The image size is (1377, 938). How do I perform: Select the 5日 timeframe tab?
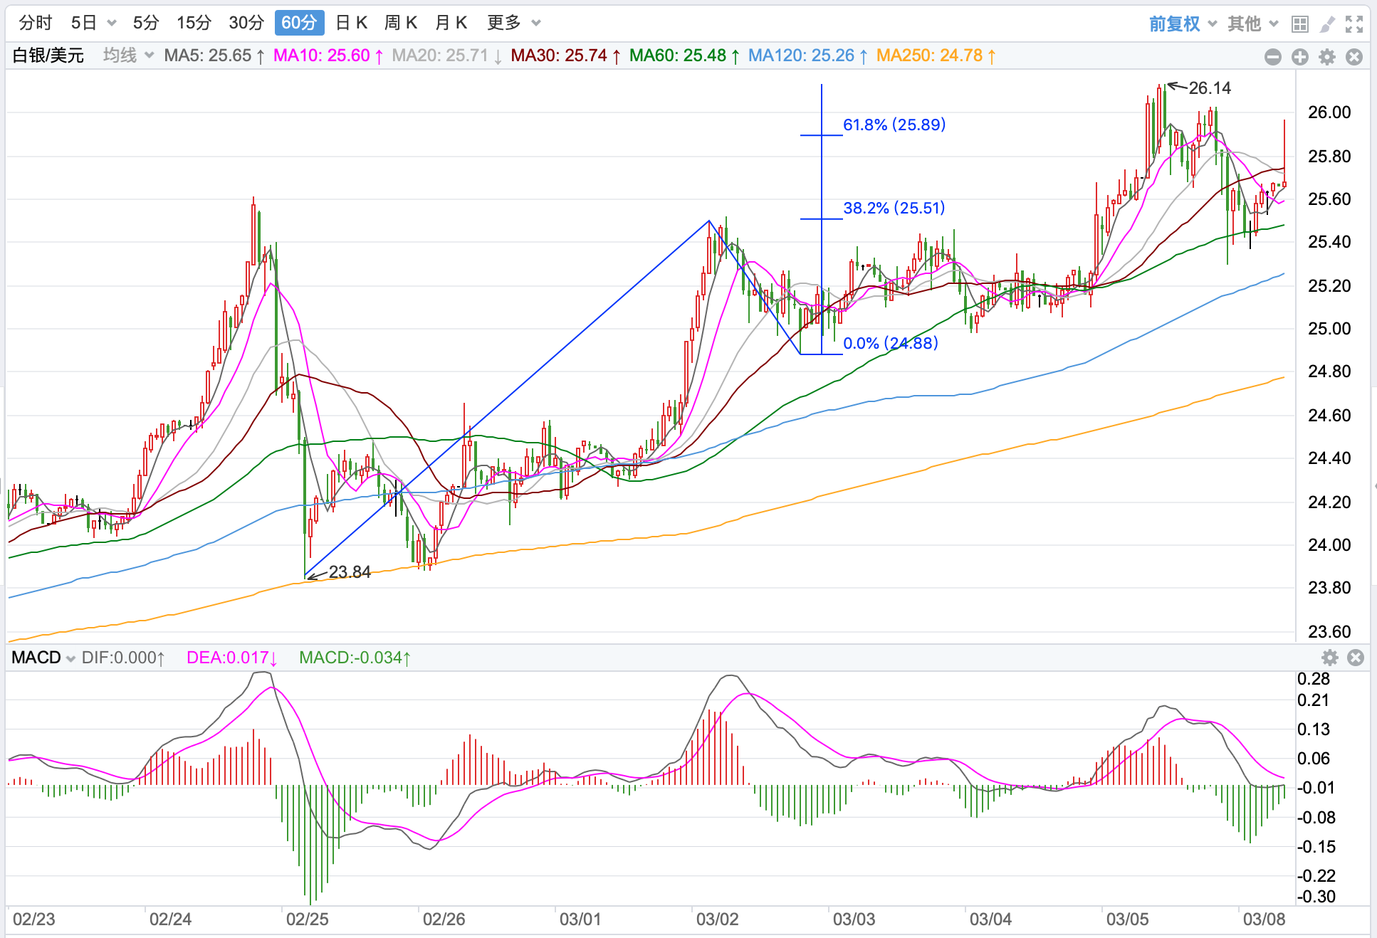(84, 23)
